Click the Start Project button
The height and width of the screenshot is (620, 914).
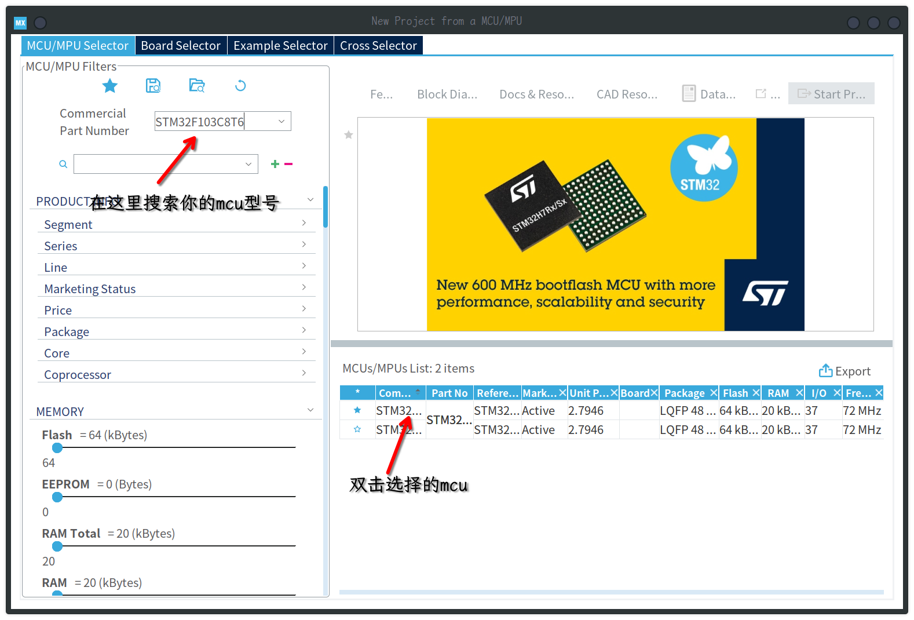831,94
